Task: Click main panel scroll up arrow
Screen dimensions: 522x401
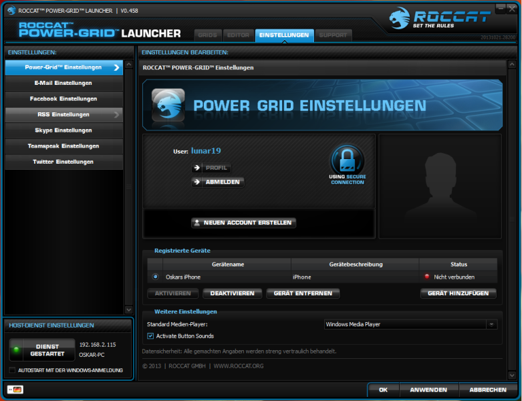Action: (x=512, y=64)
